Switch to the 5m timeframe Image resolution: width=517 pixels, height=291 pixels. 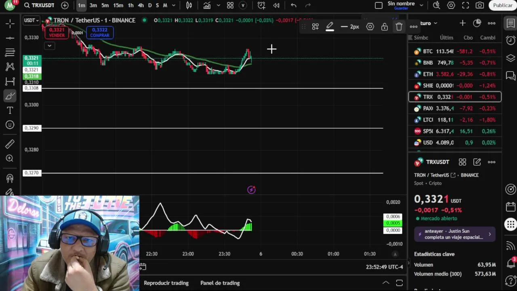(x=105, y=5)
